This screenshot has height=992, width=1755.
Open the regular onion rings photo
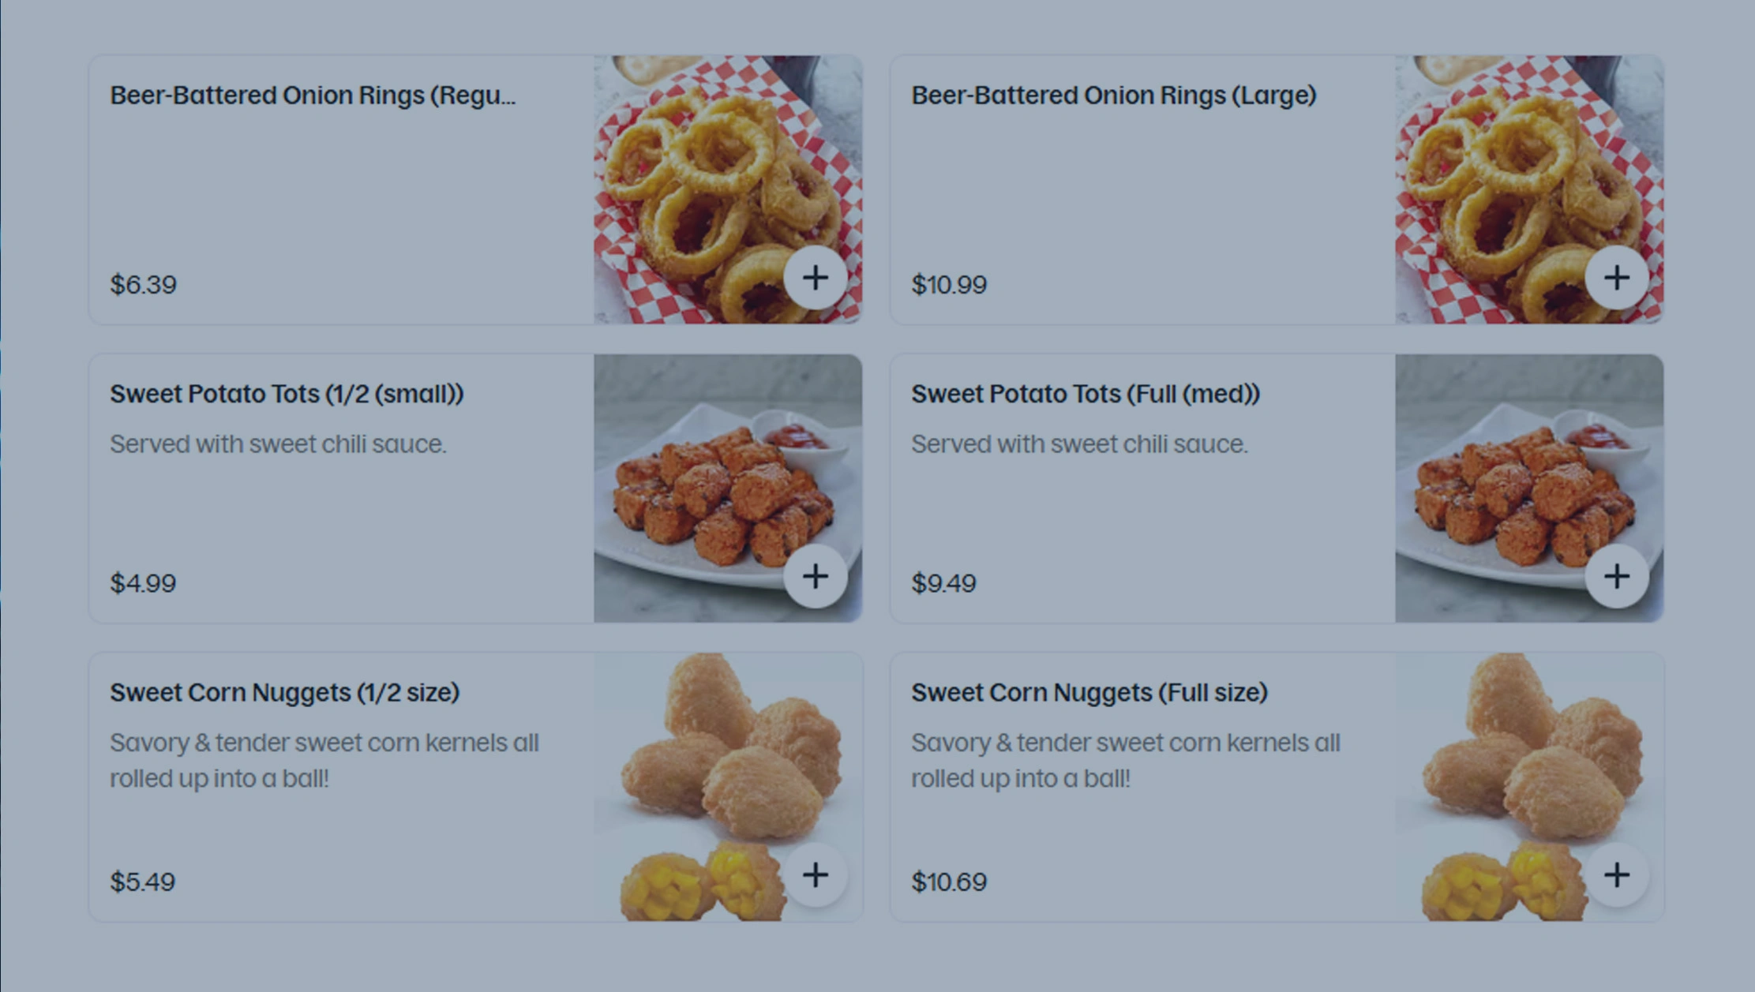[711, 174]
